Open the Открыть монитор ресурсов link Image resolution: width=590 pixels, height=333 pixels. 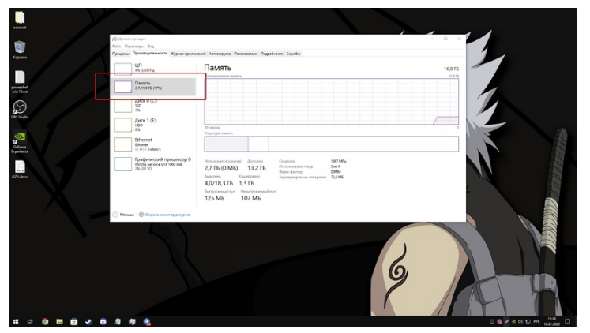click(x=165, y=215)
